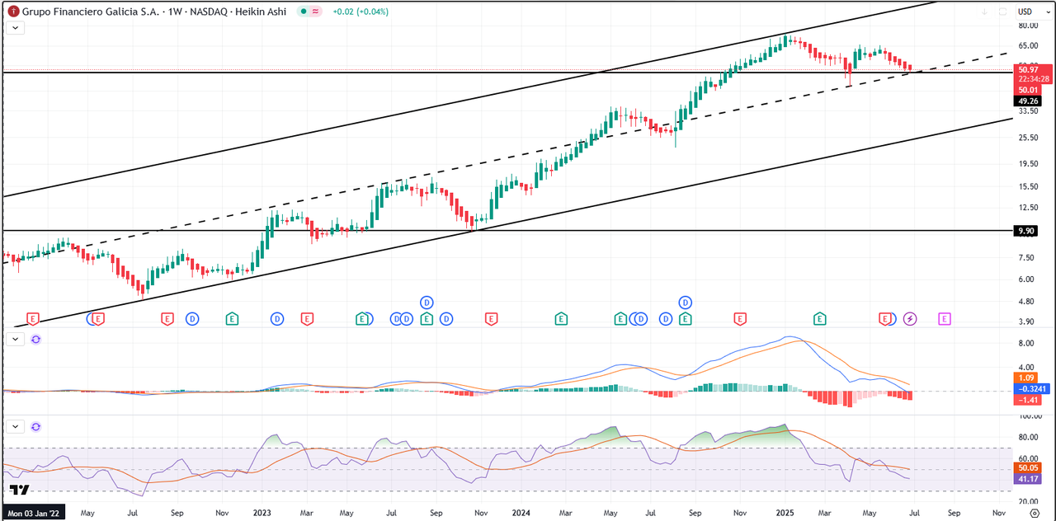
Task: Click the 1.09 MACD signal value label
Action: coord(1026,378)
